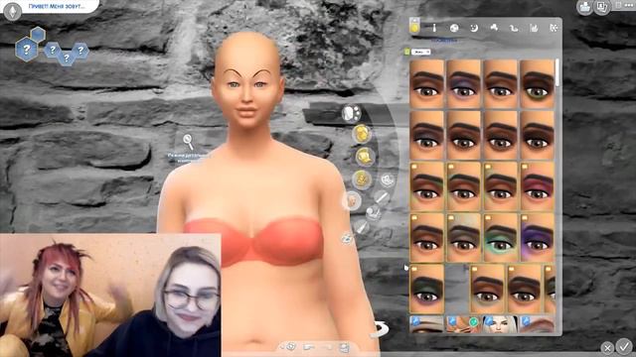Choose the teal green eyeshadow in the fourth row
This screenshot has height=357, width=636.
[501, 238]
